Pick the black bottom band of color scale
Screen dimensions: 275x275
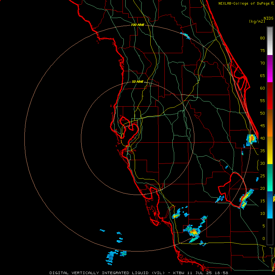[270, 232]
